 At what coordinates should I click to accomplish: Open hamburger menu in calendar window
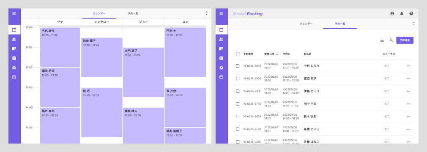(x=14, y=14)
